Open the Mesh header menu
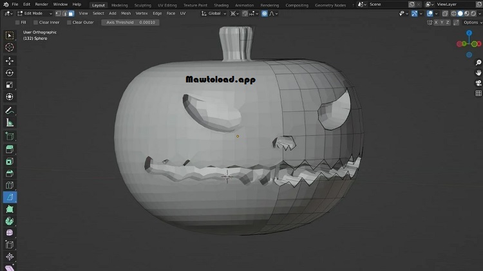483x271 pixels. [x=126, y=14]
